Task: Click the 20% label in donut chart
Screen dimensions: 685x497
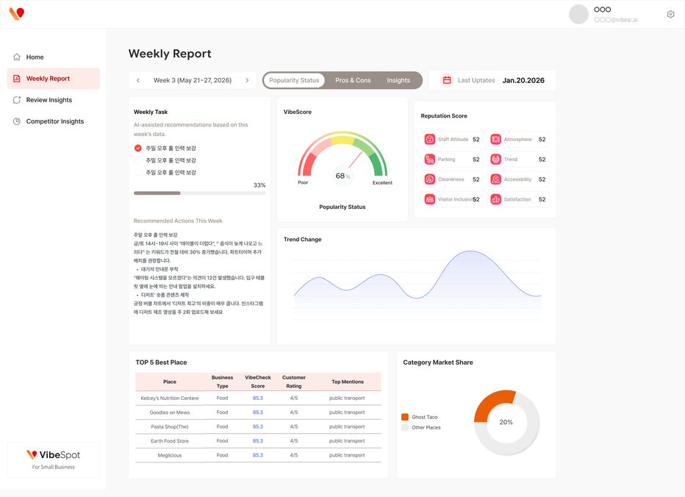Action: point(506,422)
